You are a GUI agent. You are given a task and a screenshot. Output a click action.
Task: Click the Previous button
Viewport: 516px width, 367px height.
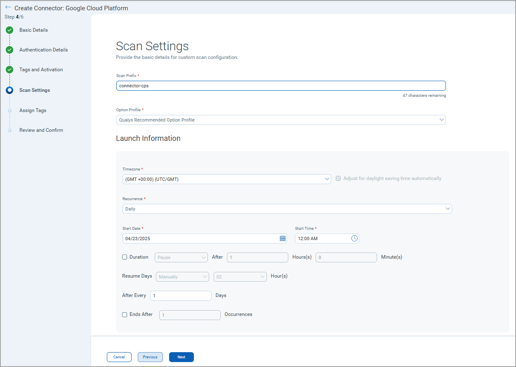click(150, 357)
